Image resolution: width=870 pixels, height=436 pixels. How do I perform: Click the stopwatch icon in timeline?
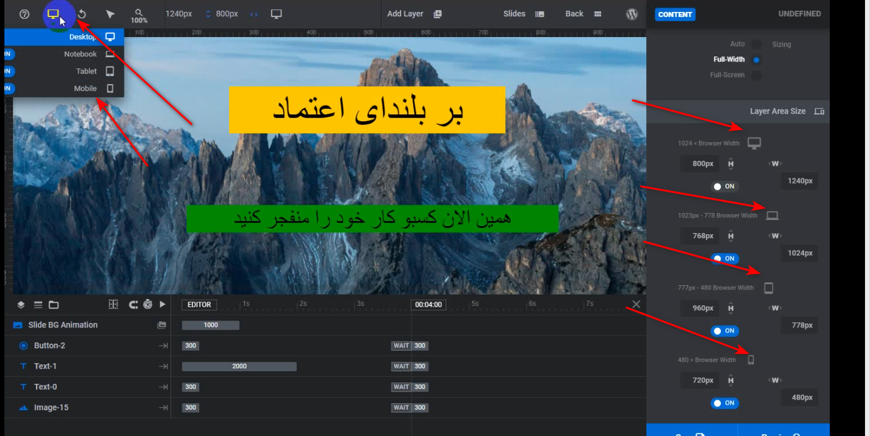(148, 304)
